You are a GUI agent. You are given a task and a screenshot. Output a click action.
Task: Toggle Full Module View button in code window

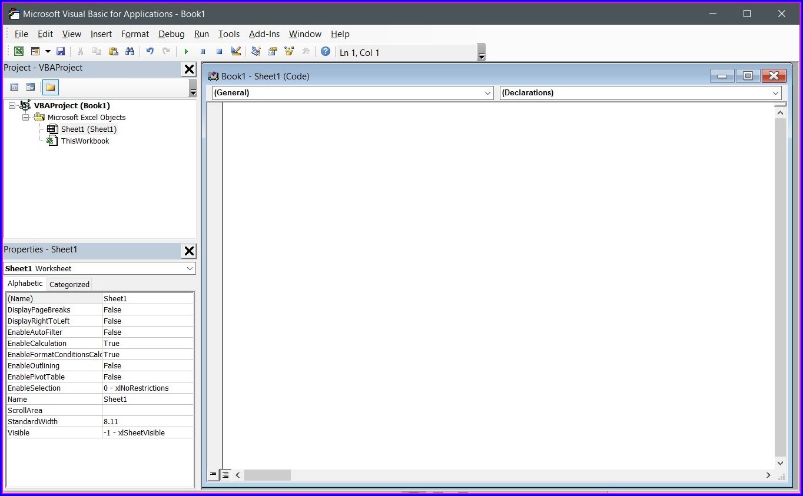click(x=225, y=474)
